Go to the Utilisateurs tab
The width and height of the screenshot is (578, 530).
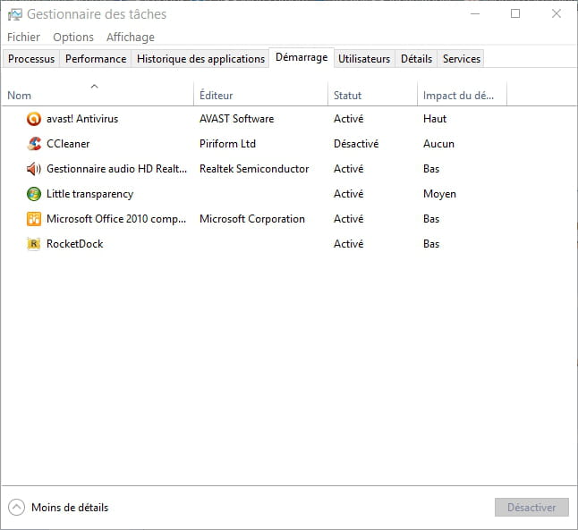(x=364, y=59)
